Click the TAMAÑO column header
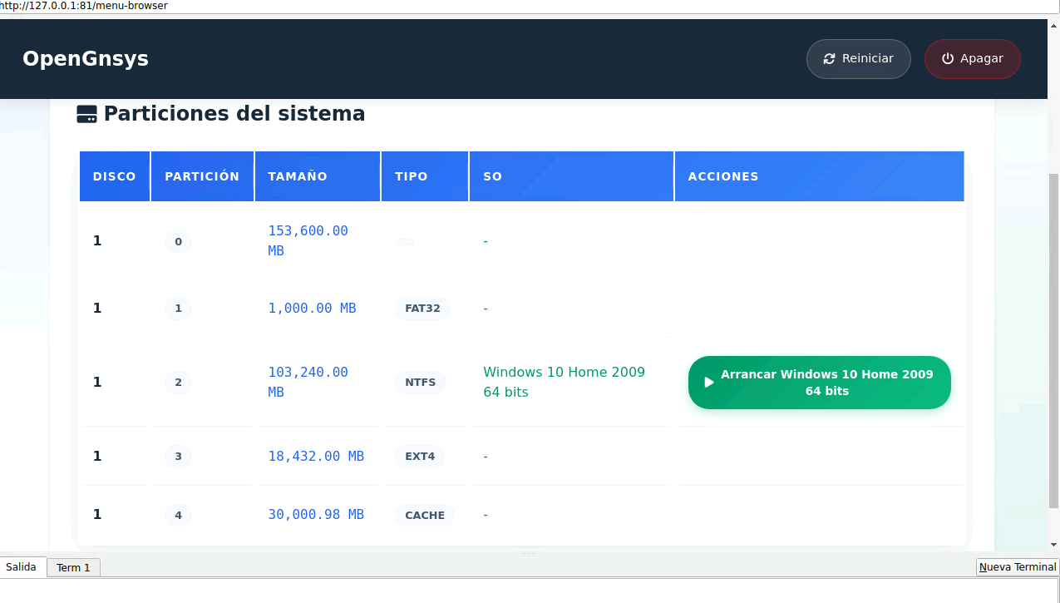This screenshot has width=1060, height=603. (298, 176)
